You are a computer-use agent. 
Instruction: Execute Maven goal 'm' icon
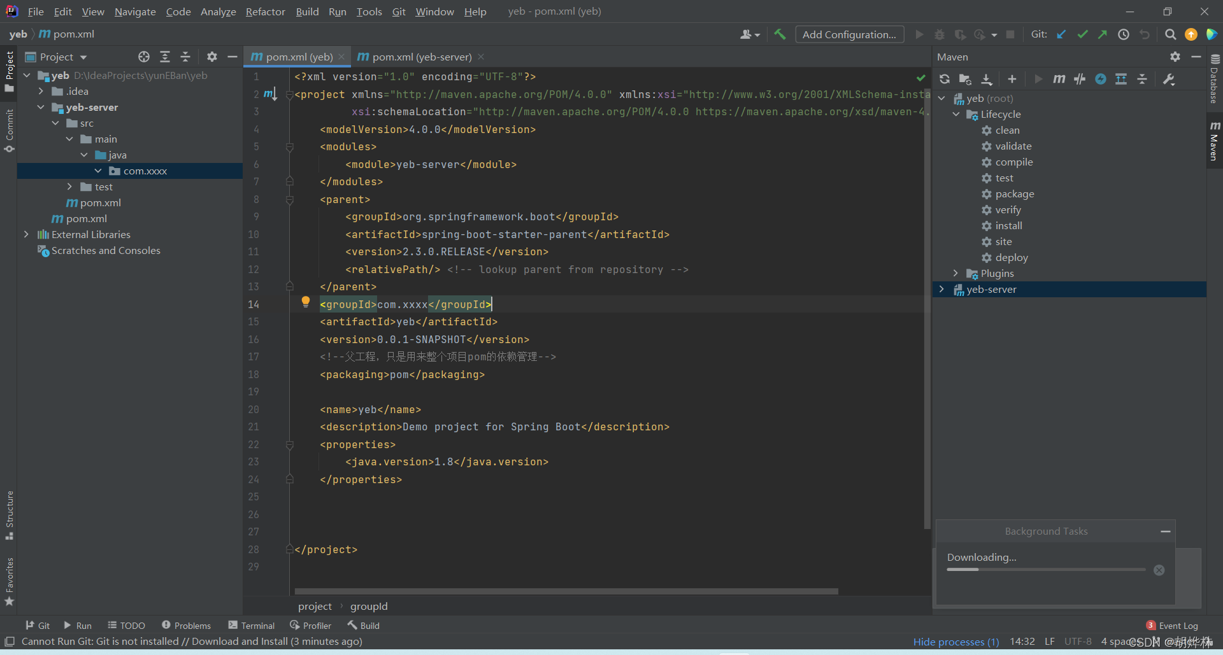pyautogui.click(x=1059, y=79)
